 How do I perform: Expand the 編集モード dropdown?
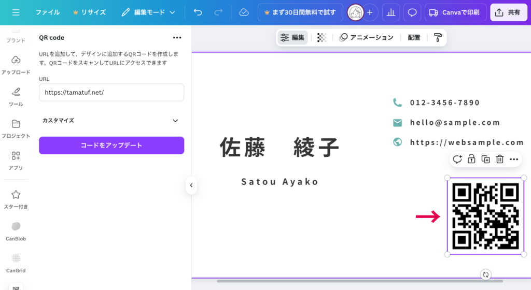[148, 12]
